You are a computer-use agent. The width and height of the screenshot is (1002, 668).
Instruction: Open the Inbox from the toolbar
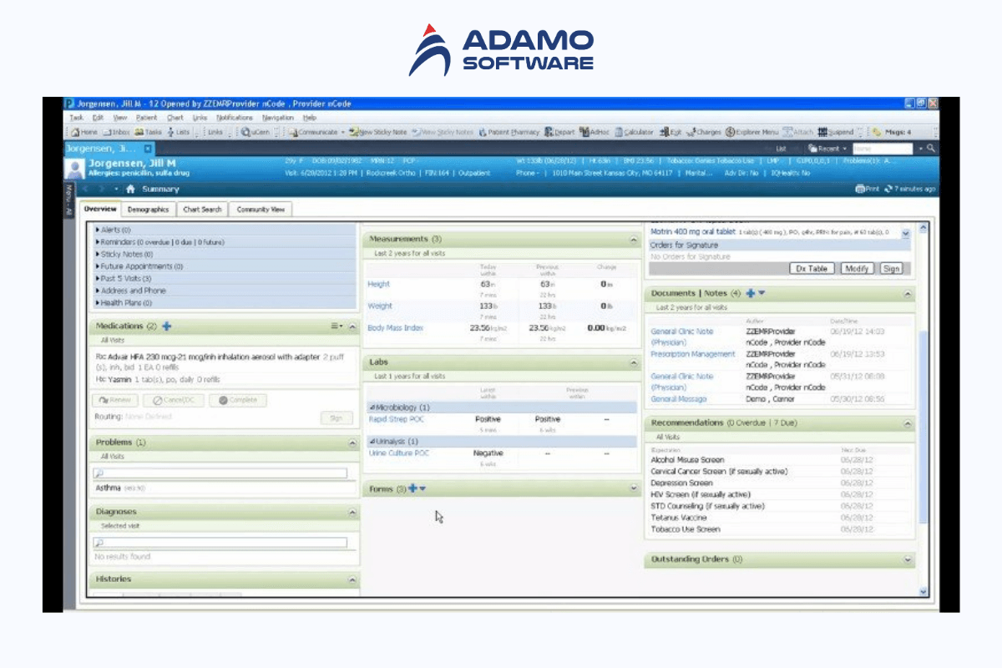pos(115,132)
